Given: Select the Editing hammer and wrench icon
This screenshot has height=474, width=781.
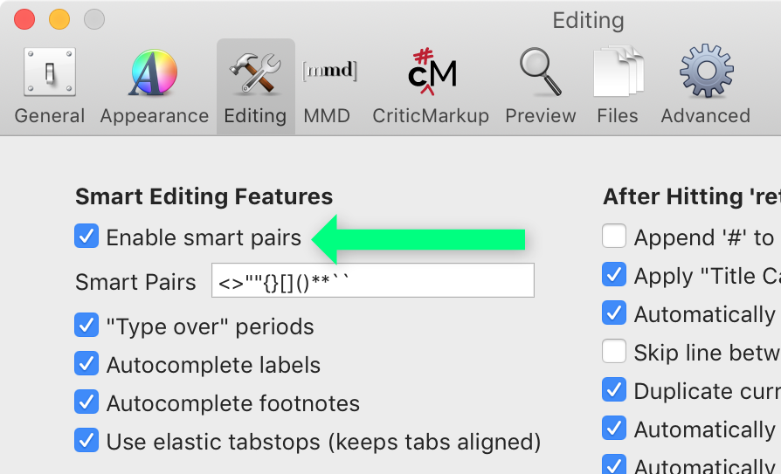Looking at the screenshot, I should [255, 73].
